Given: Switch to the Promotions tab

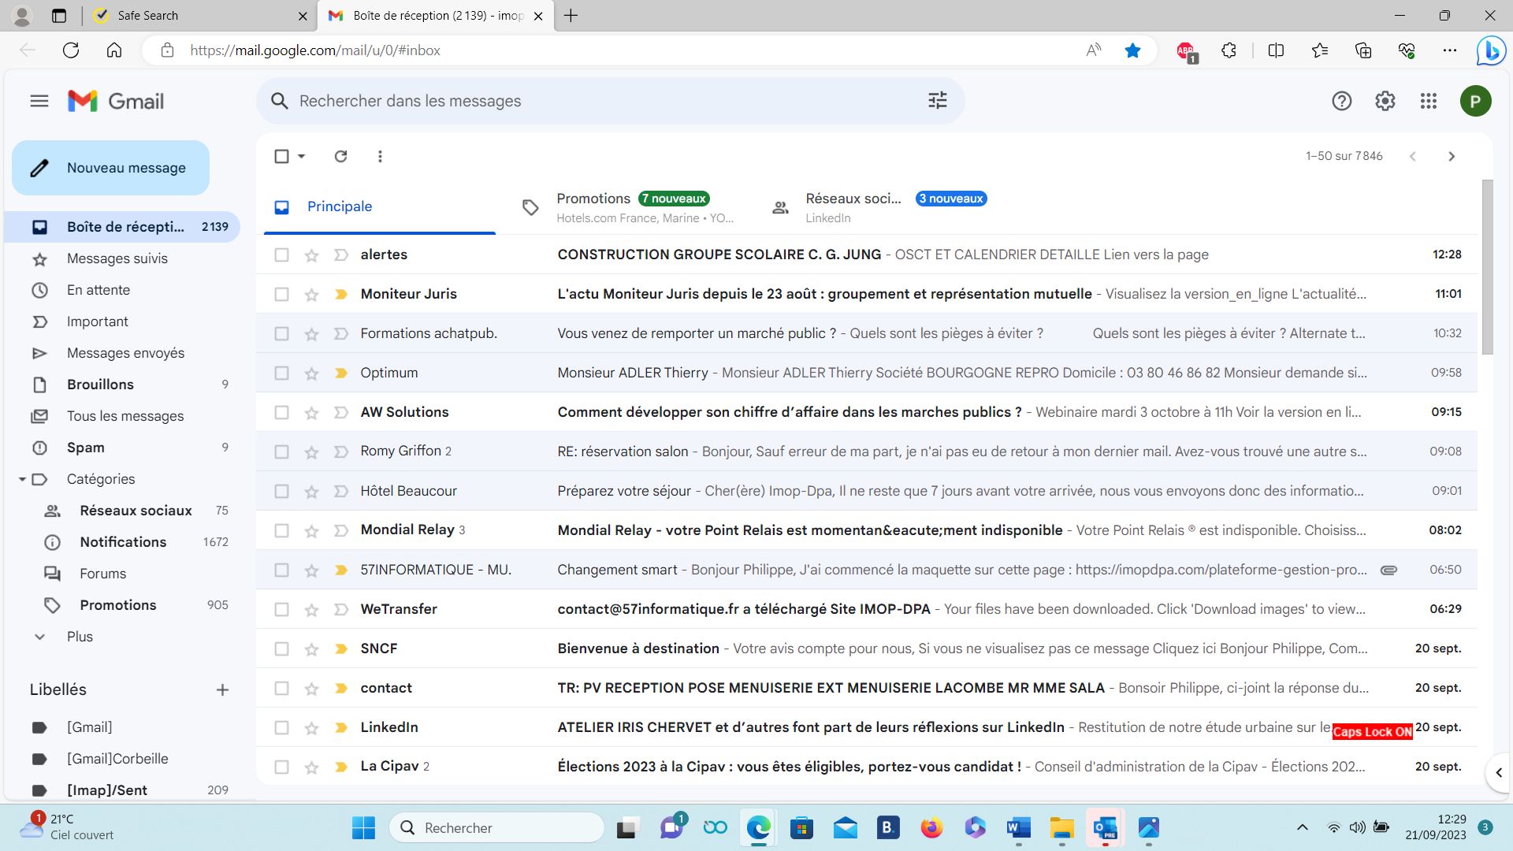Looking at the screenshot, I should tap(633, 207).
